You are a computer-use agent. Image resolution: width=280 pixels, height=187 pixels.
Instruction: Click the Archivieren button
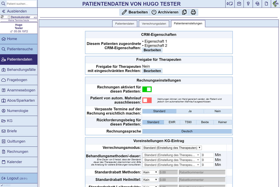pos(165,12)
